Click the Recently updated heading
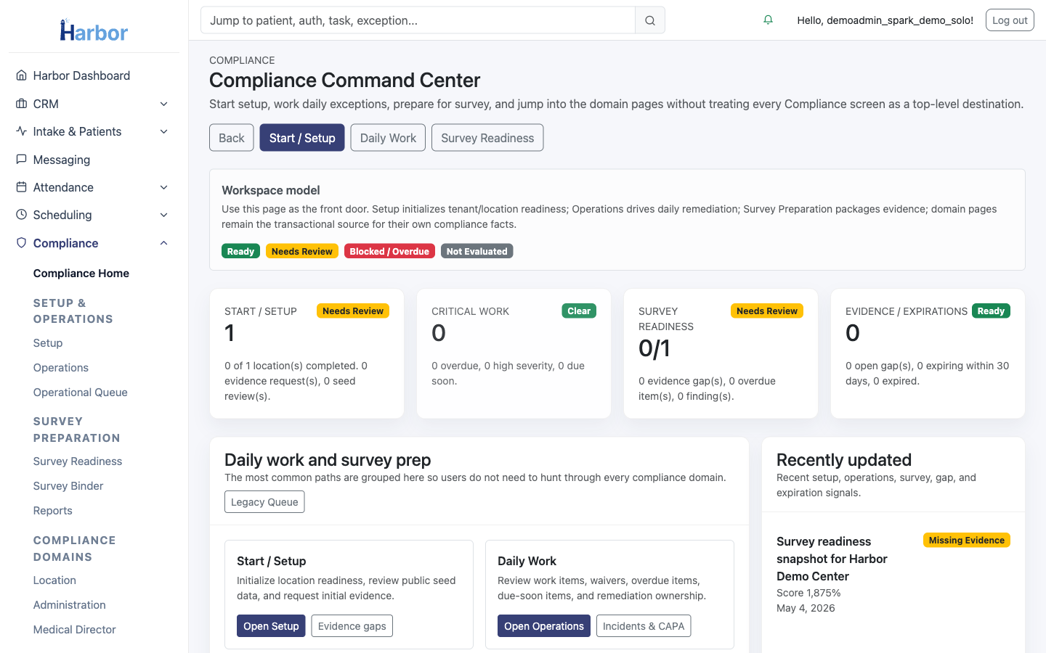Viewport: 1046px width, 653px height. (x=844, y=460)
